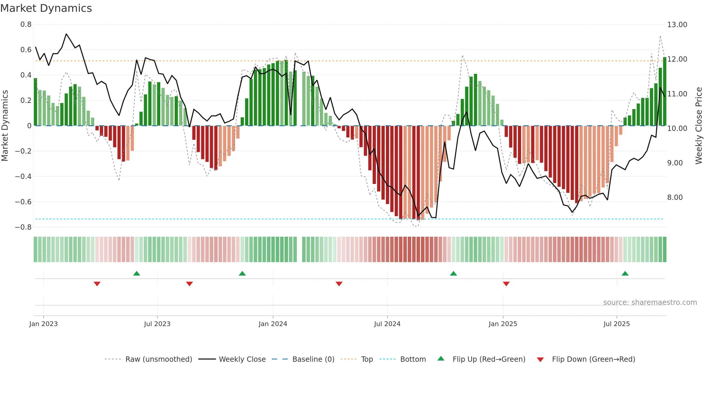Click the 13.00 price axis label
707x398 pixels.
tap(677, 24)
